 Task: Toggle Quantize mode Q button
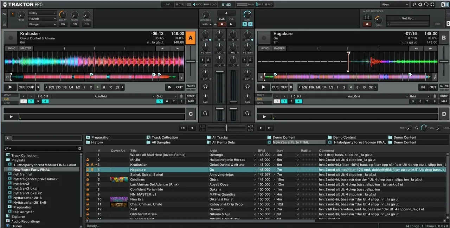(250, 24)
